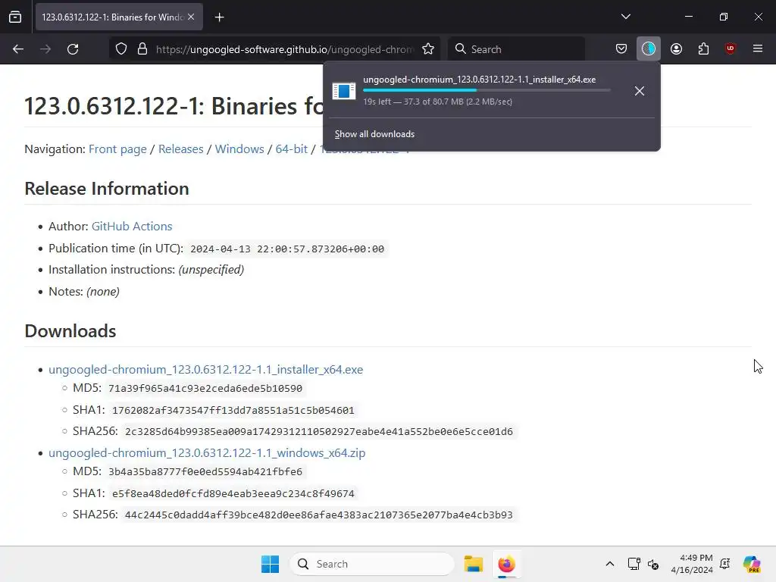Go to Front page link
This screenshot has width=776, height=582.
pyautogui.click(x=117, y=149)
